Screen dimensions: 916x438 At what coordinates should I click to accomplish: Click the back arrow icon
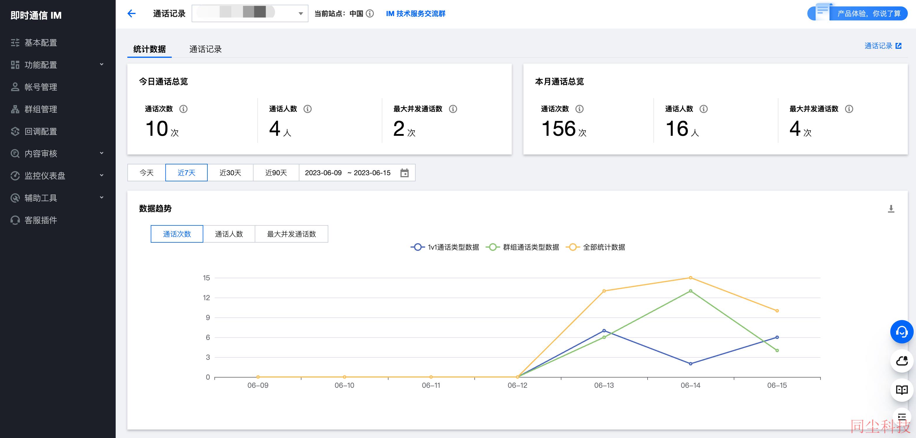click(131, 13)
